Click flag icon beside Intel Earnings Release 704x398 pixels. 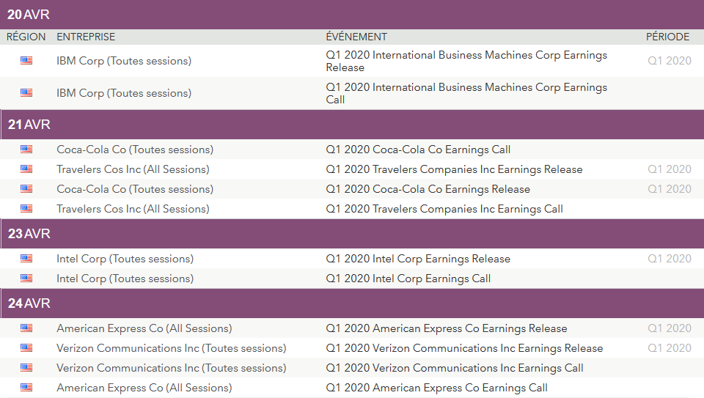[x=26, y=259]
